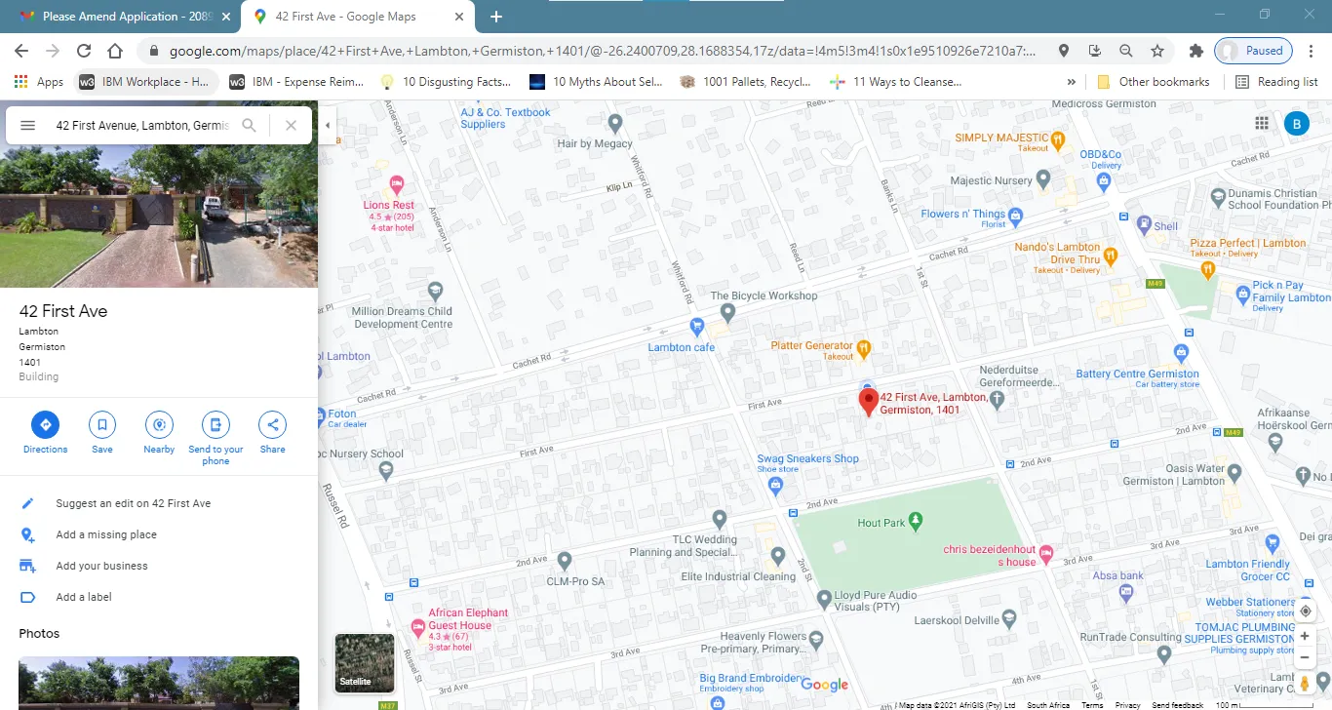The height and width of the screenshot is (710, 1332).
Task: Save this place with the Save icon
Action: click(102, 425)
